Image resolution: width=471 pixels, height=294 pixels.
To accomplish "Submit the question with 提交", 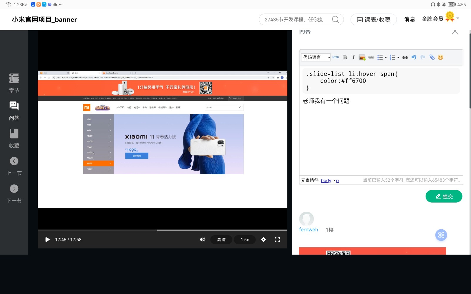I will (x=444, y=196).
